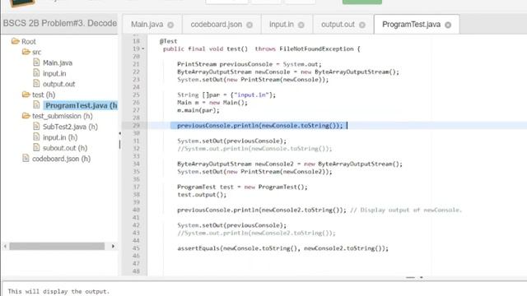
Task: Switch to the output.out tab
Action: 338,25
